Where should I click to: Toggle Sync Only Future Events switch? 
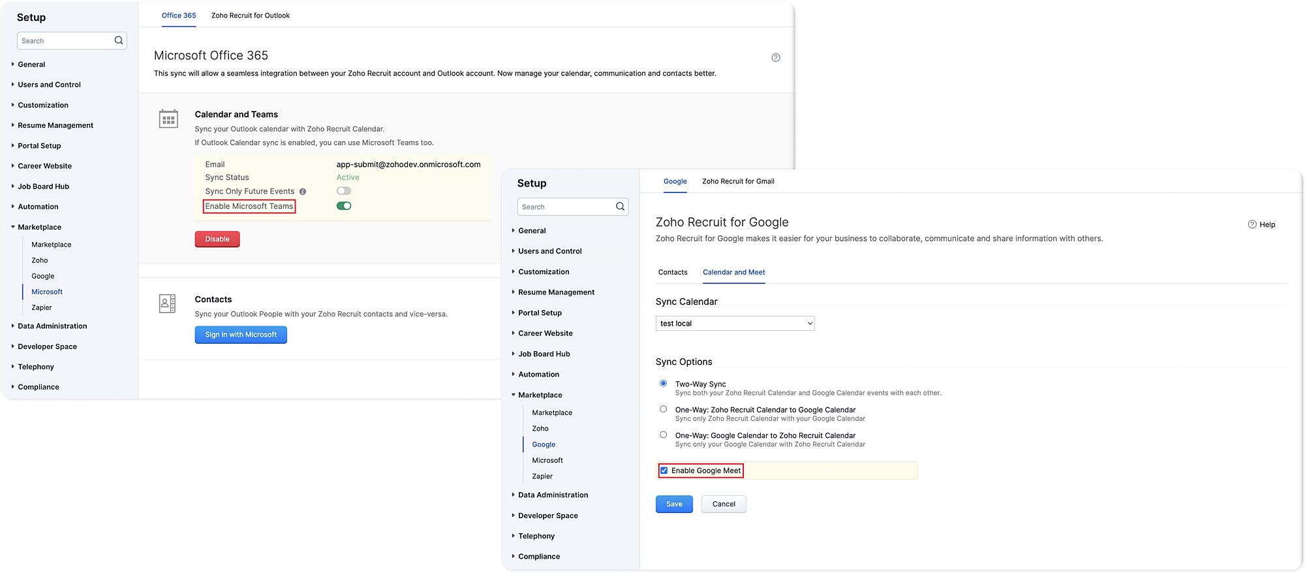pyautogui.click(x=344, y=191)
